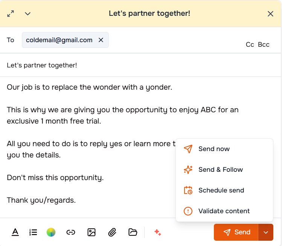
Task: Toggle the Send options dropdown arrow
Action: click(266, 232)
